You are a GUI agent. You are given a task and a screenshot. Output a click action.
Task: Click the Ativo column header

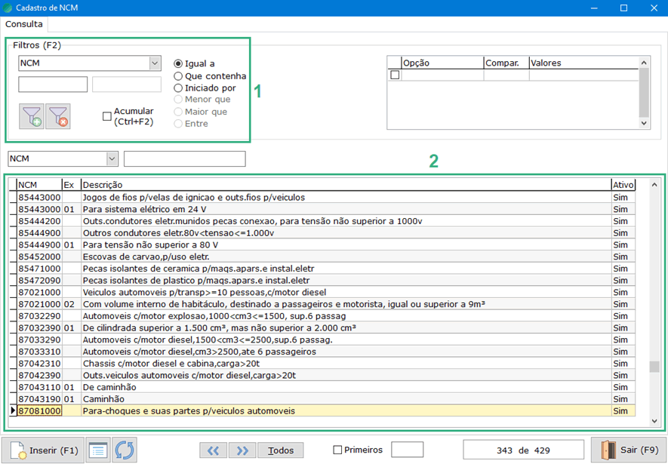(x=623, y=185)
